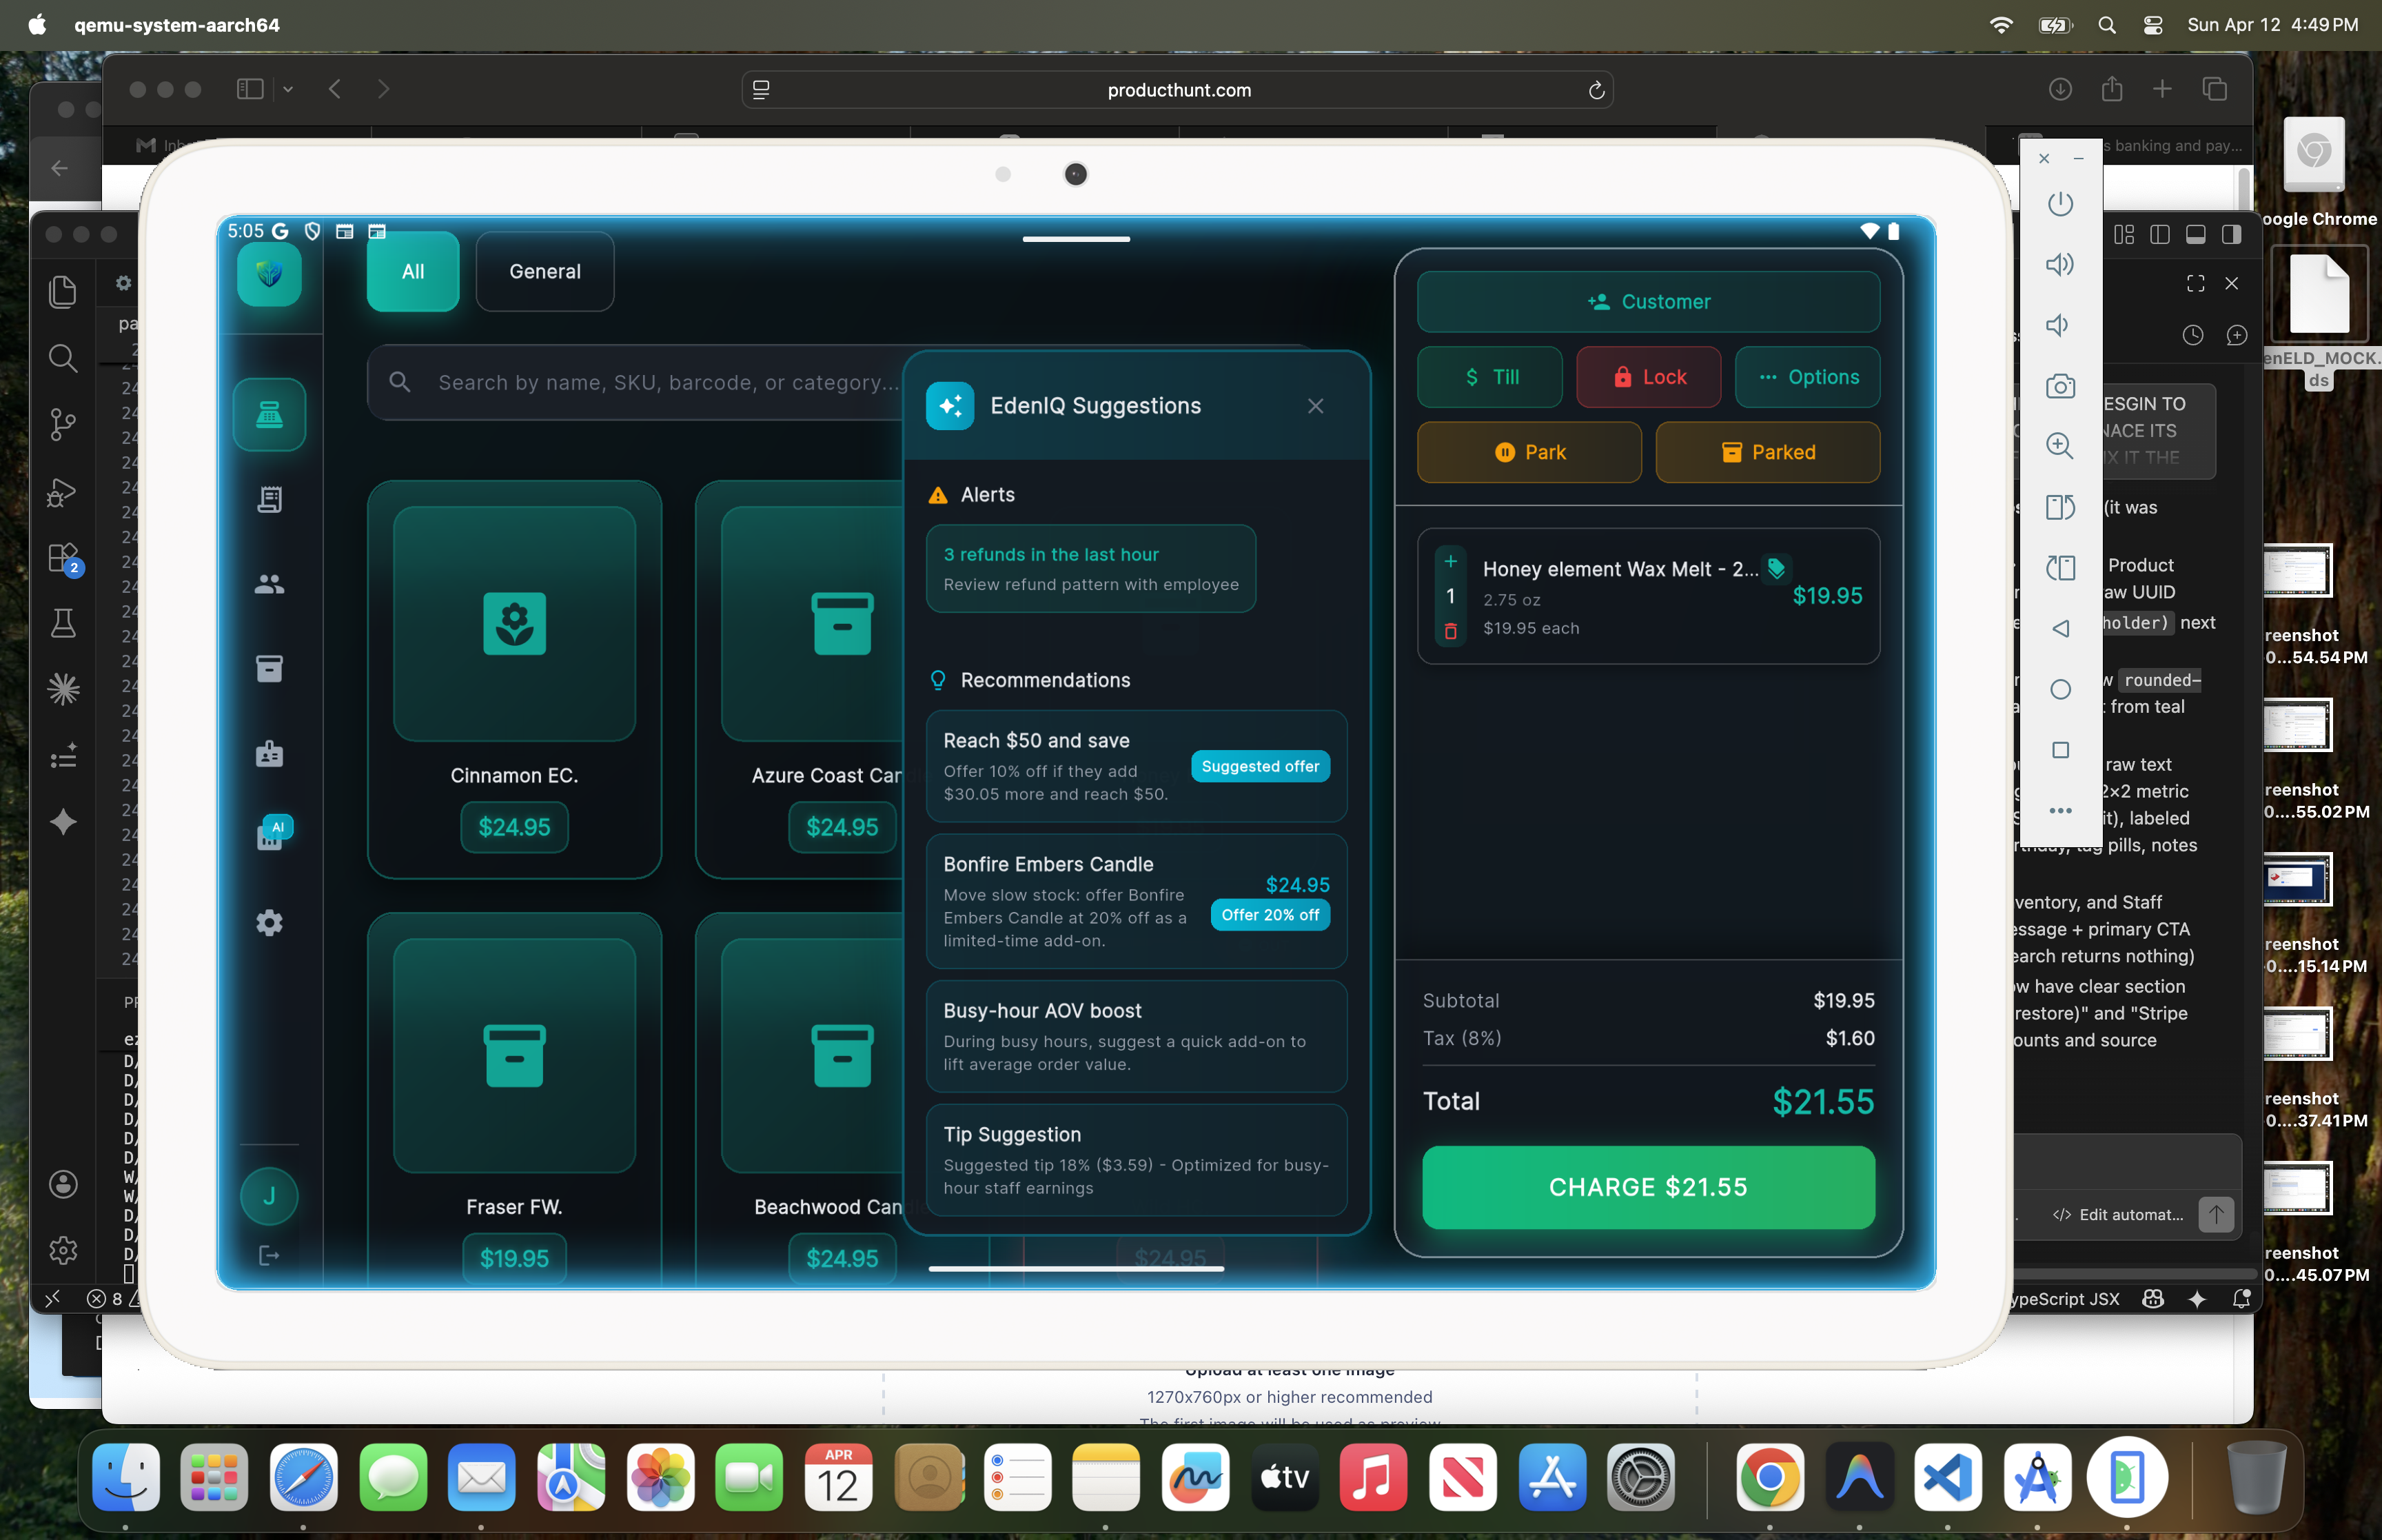Toggle the VS Code bottom panel visibility
Screen dimensions: 2382x1540
[2195, 233]
